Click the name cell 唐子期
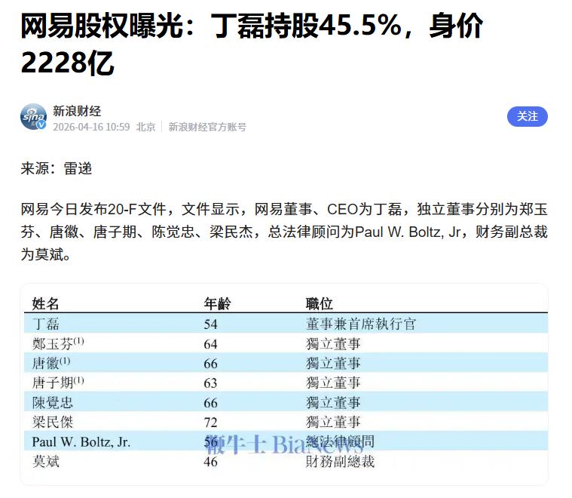The height and width of the screenshot is (498, 572). (x=58, y=383)
